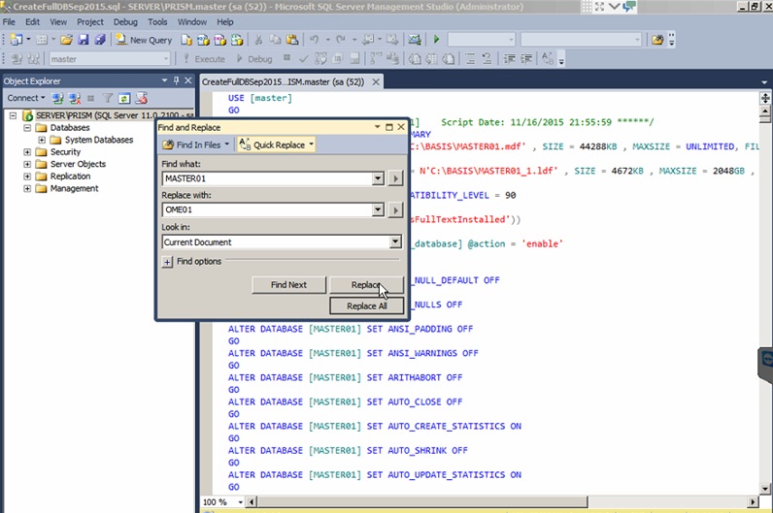
Task: Open the View menu
Action: (58, 22)
